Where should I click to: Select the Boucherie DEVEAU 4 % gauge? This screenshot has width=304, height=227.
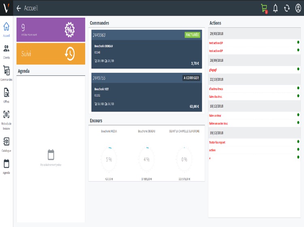147,160
